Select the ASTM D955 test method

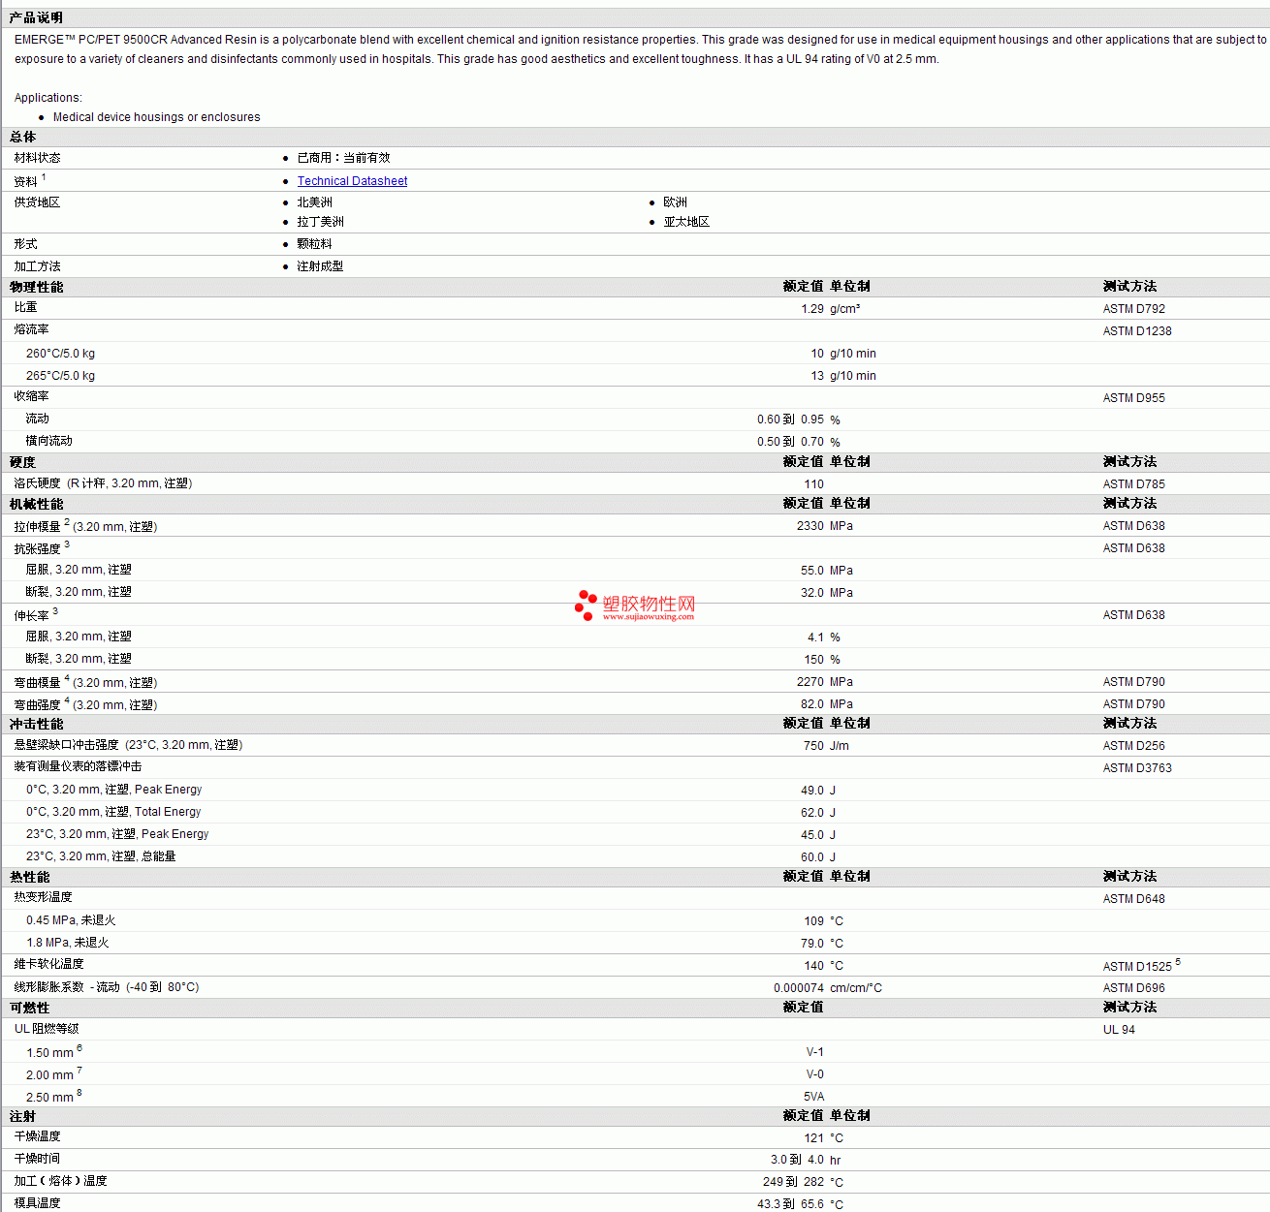click(1134, 398)
